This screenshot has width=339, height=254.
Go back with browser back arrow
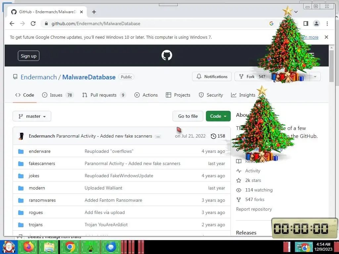pyautogui.click(x=12, y=23)
